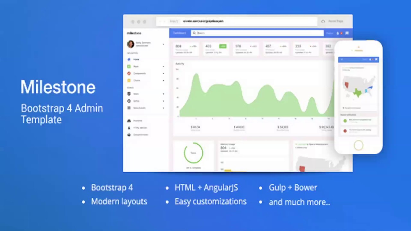Click the 'HTML + AngularJS' bullet text
The width and height of the screenshot is (411, 231).
[x=206, y=188]
